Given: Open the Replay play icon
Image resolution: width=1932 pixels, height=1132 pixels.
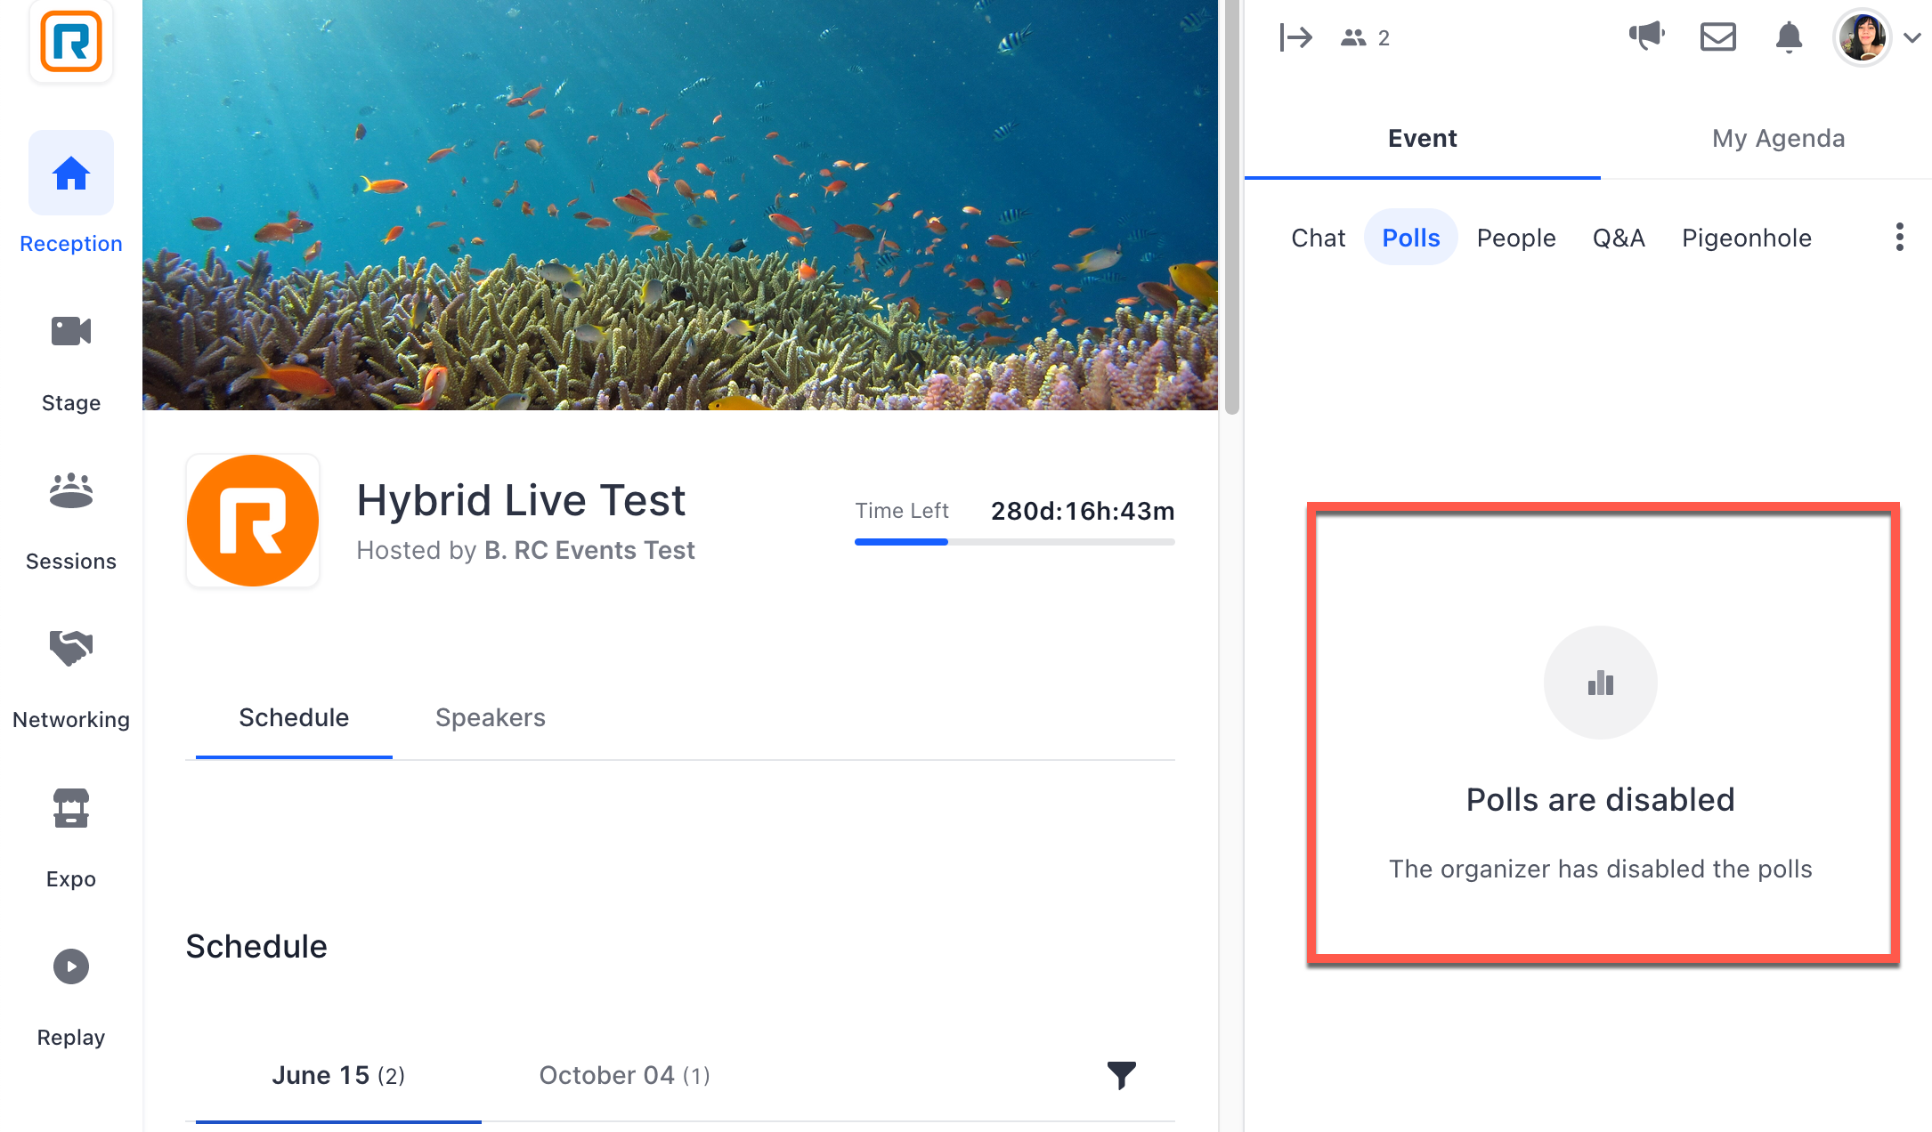Looking at the screenshot, I should click(71, 966).
